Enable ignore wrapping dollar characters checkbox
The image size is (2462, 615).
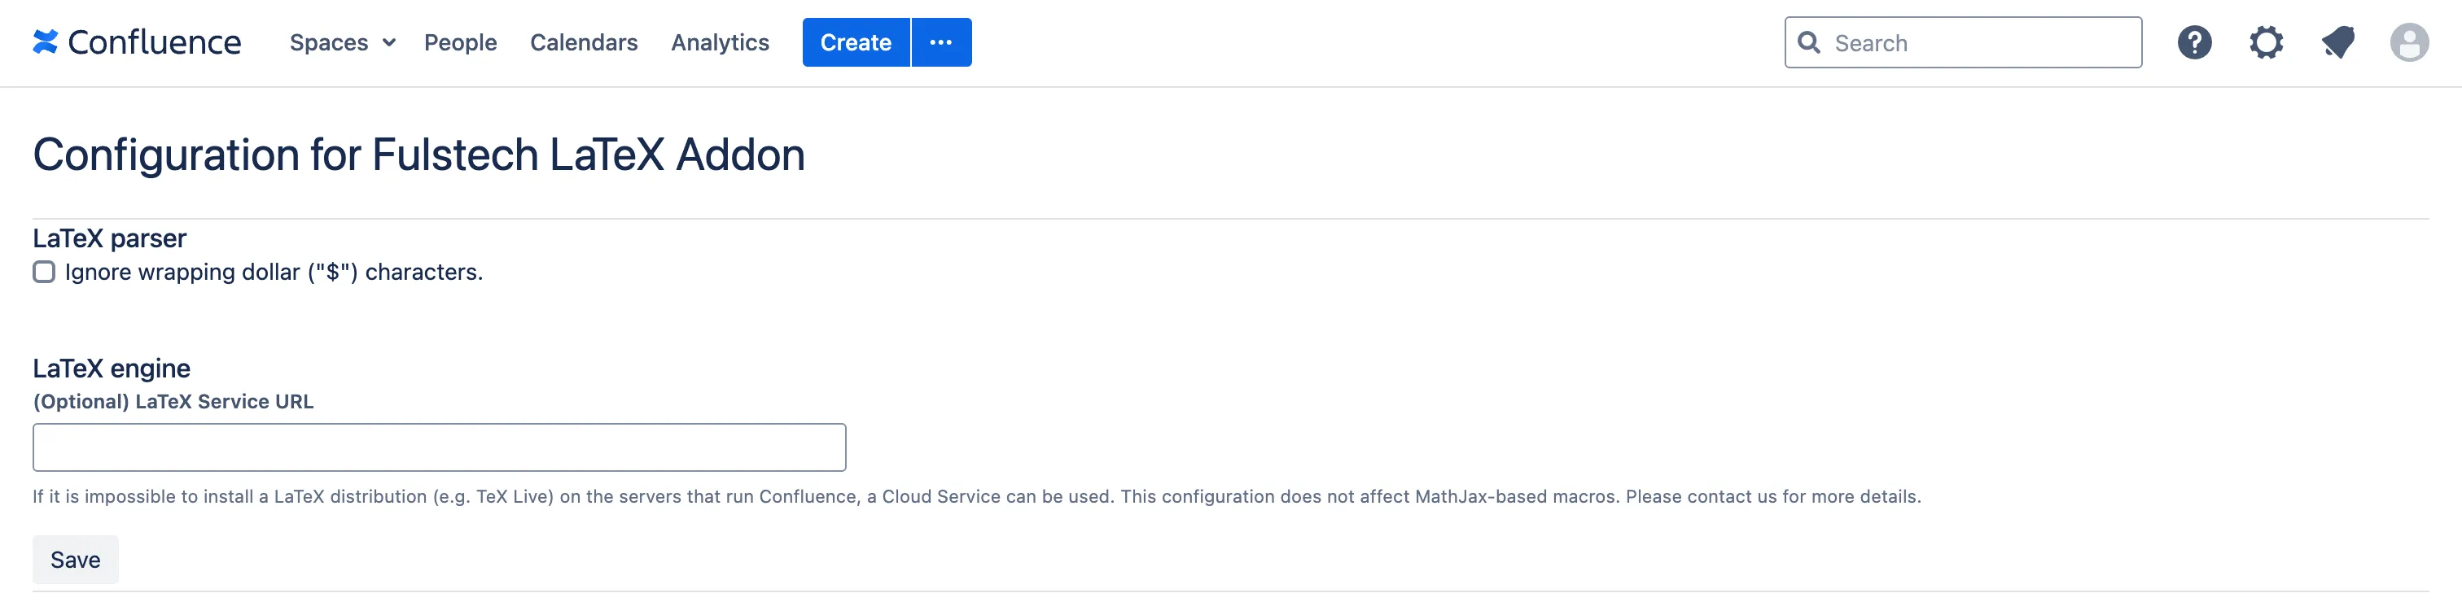tap(44, 273)
